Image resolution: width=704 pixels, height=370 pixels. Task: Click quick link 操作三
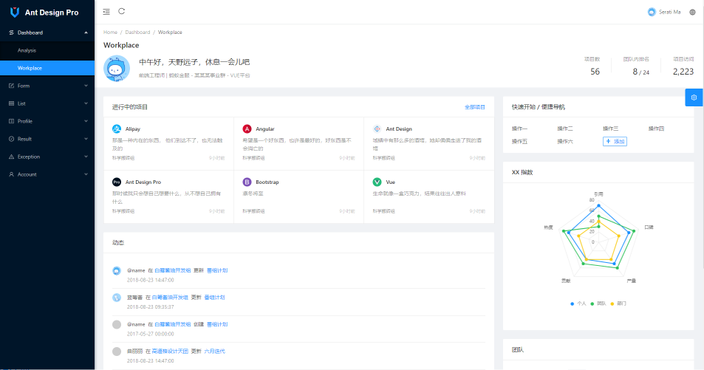pyautogui.click(x=611, y=129)
